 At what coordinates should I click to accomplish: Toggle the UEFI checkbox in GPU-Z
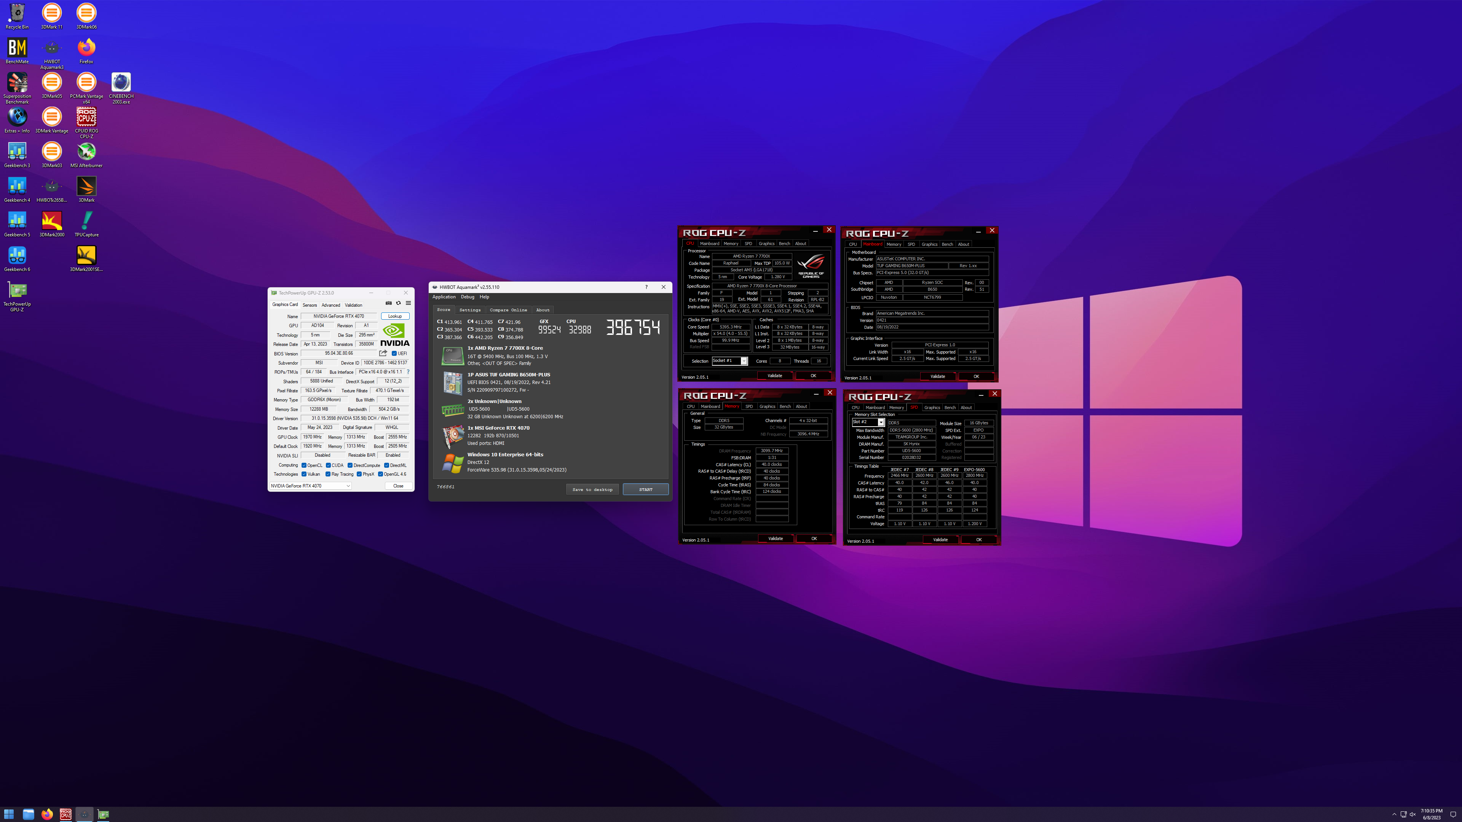(x=394, y=354)
